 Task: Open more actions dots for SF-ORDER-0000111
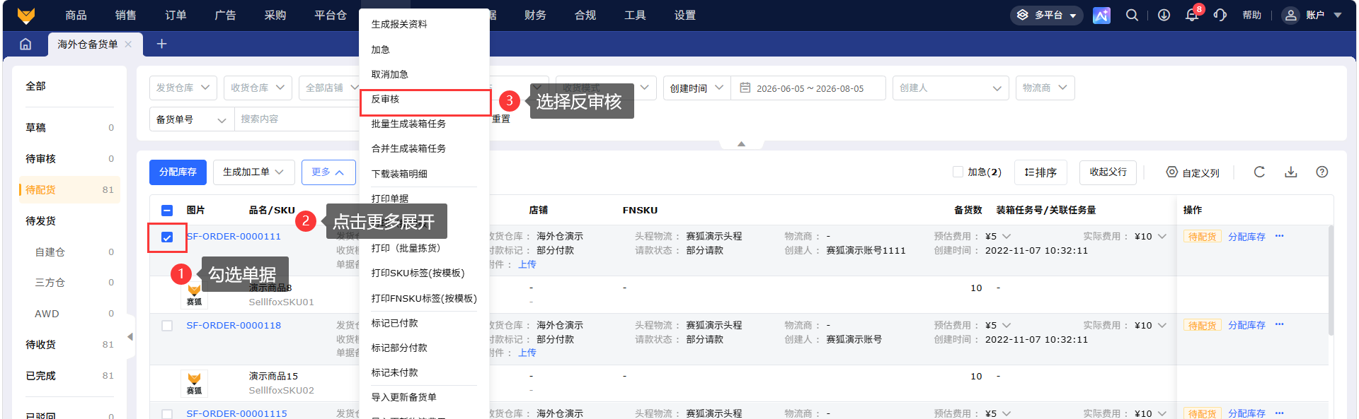coord(1280,236)
